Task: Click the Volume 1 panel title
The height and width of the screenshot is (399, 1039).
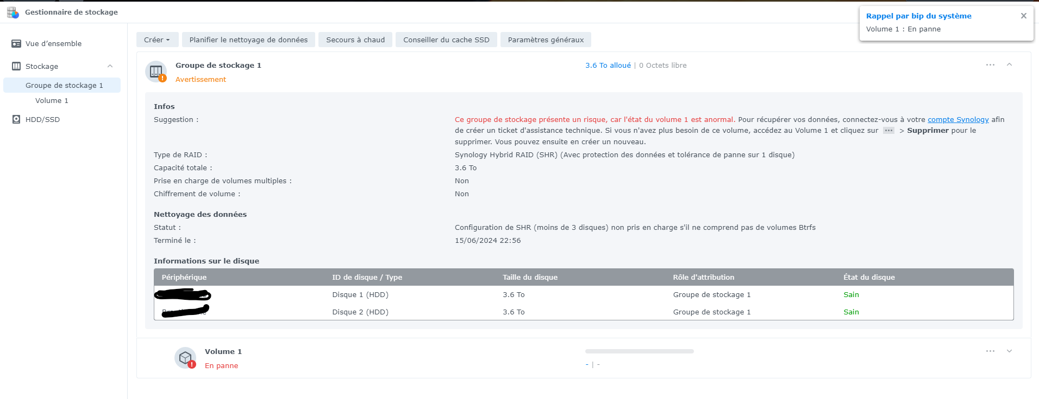Action: coord(223,351)
